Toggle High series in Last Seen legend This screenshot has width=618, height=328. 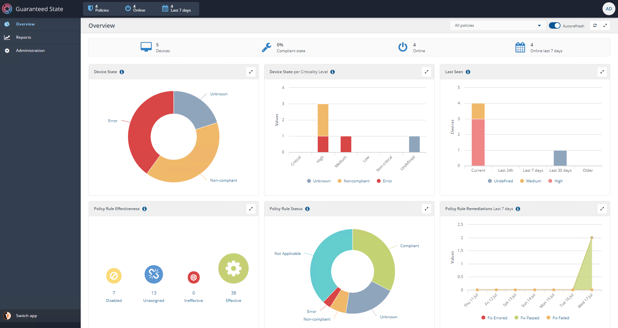555,181
